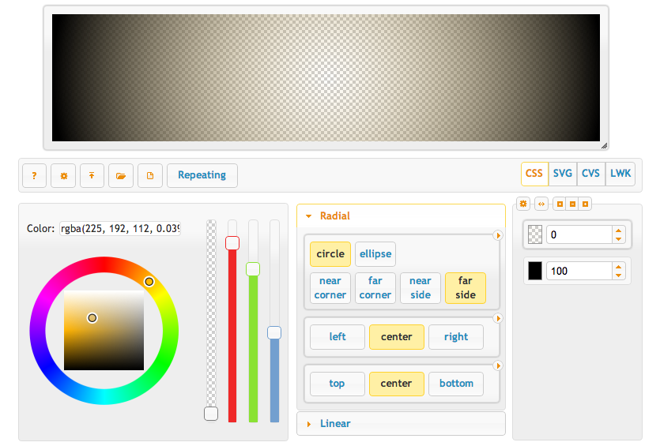Click the minus square icon above stops
This screenshot has width=660, height=446.
coord(572,204)
